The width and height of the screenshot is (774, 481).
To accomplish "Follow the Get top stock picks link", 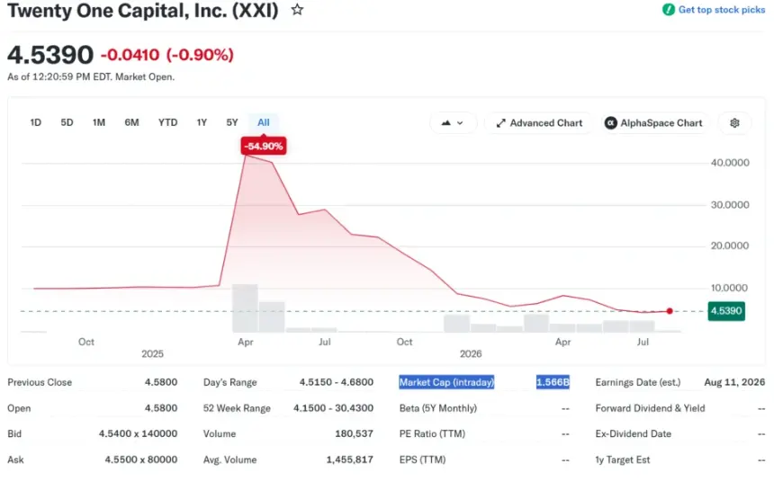I will (721, 9).
